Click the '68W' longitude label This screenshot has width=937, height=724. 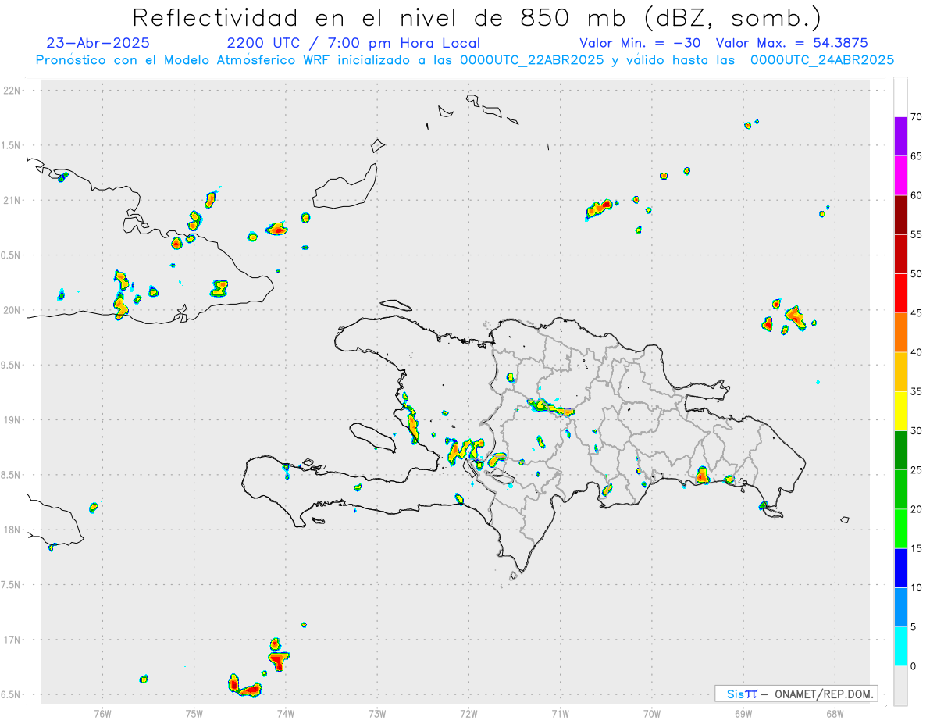point(835,713)
